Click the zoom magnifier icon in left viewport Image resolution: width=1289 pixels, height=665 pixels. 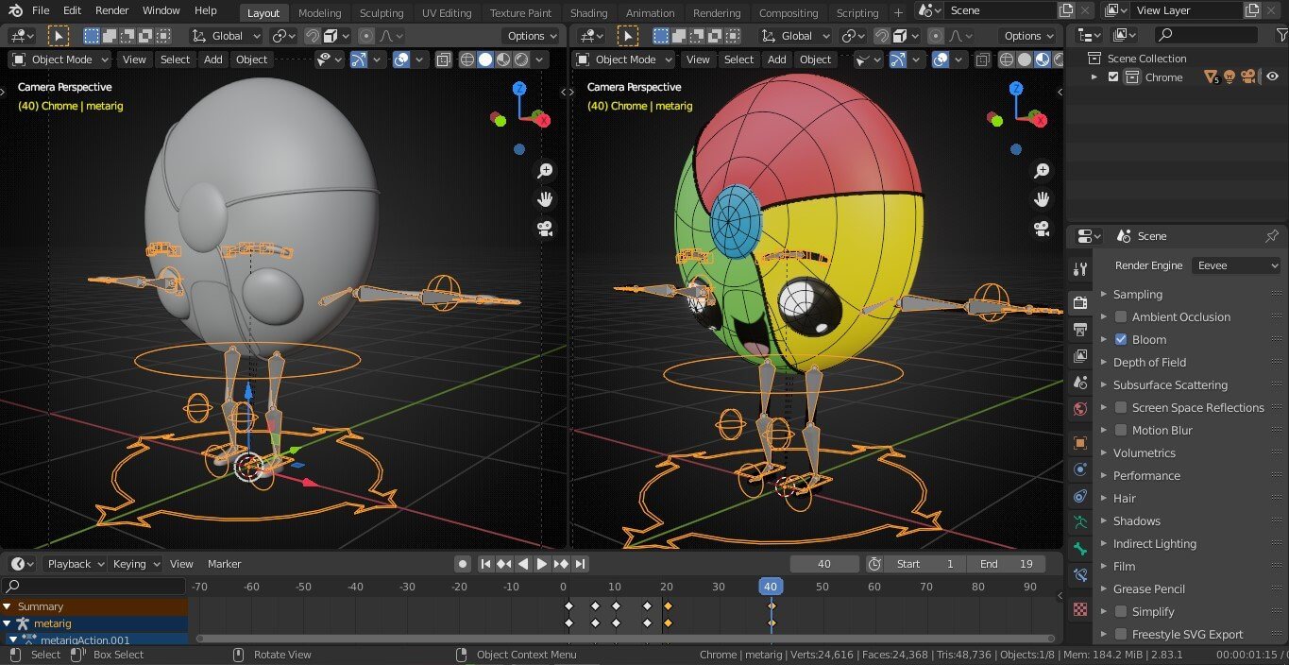(545, 171)
